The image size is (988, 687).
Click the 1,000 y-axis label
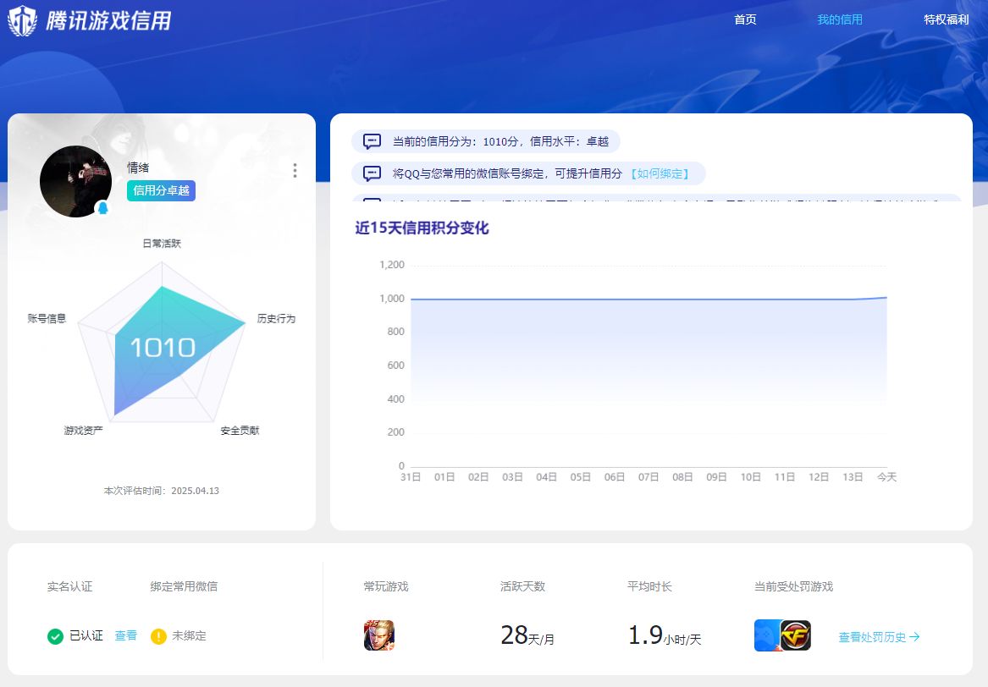[x=392, y=299]
